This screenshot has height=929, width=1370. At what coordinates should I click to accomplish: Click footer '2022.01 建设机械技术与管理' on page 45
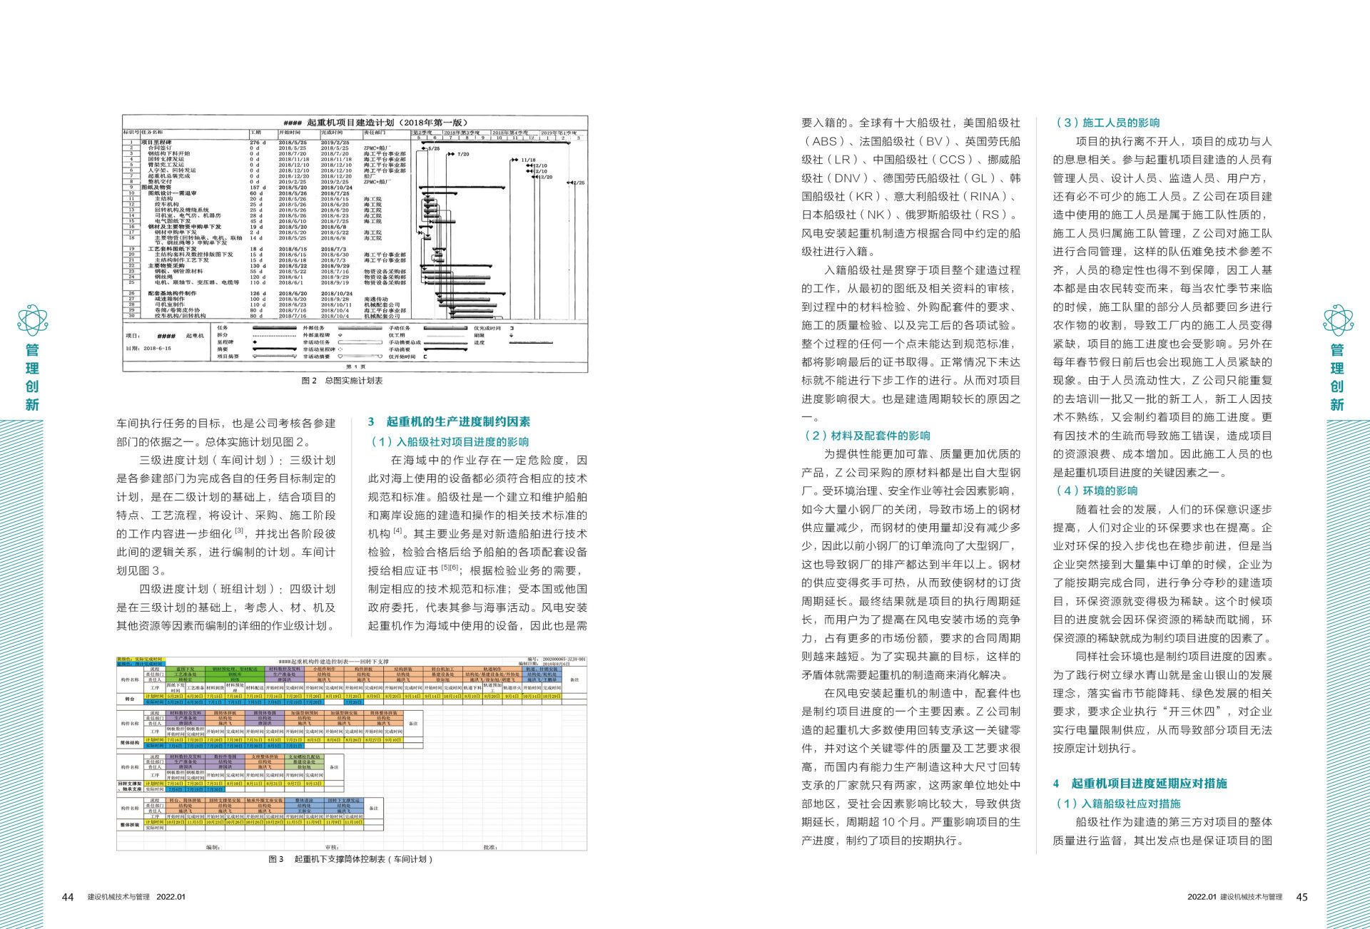tap(1235, 897)
